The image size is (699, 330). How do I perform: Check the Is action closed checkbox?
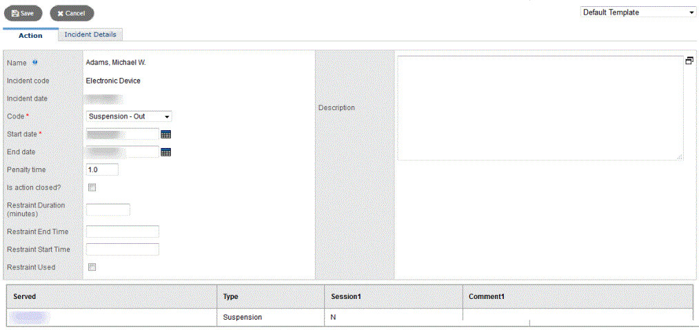coord(92,187)
